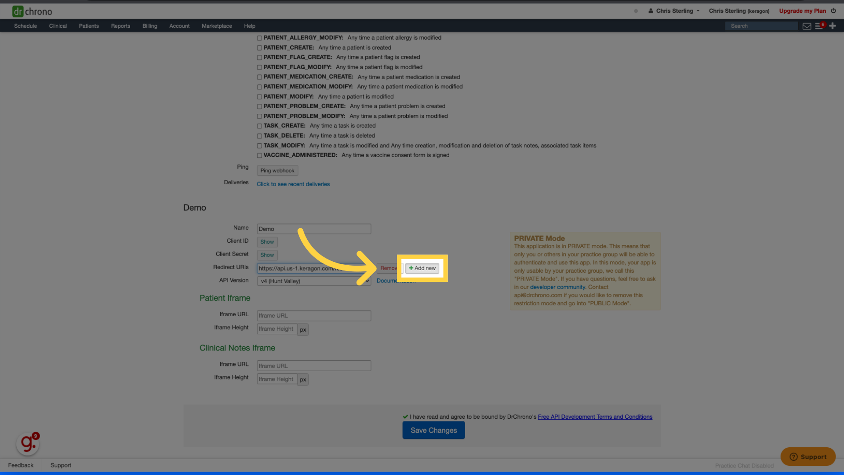Open the Schedule menu

click(25, 26)
